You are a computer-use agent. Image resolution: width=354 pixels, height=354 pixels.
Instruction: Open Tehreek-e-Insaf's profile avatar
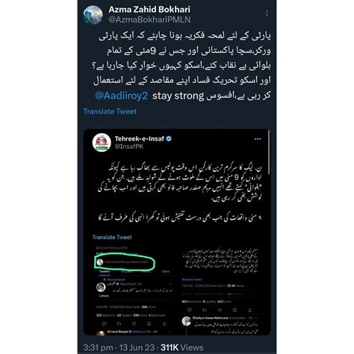click(x=102, y=143)
